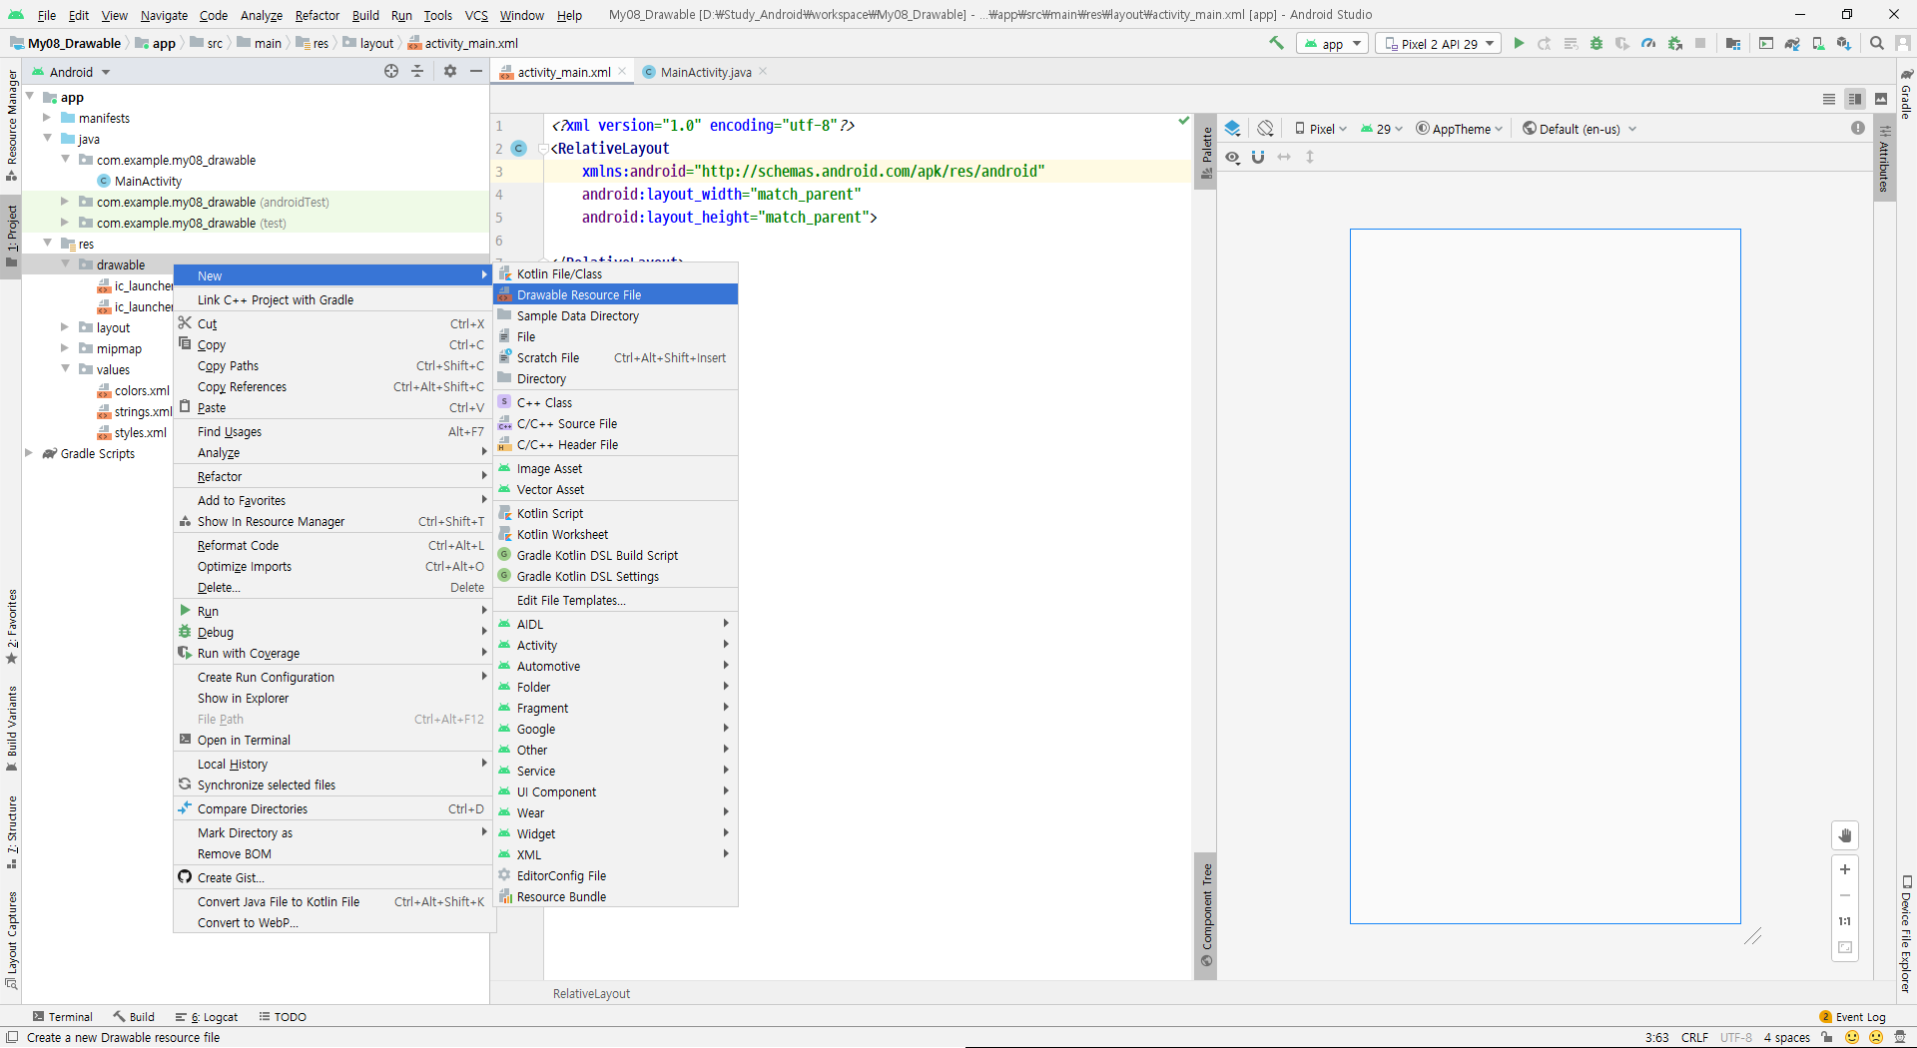Click the Search Everywhere magnifier icon
The height and width of the screenshot is (1048, 1917).
click(x=1877, y=43)
